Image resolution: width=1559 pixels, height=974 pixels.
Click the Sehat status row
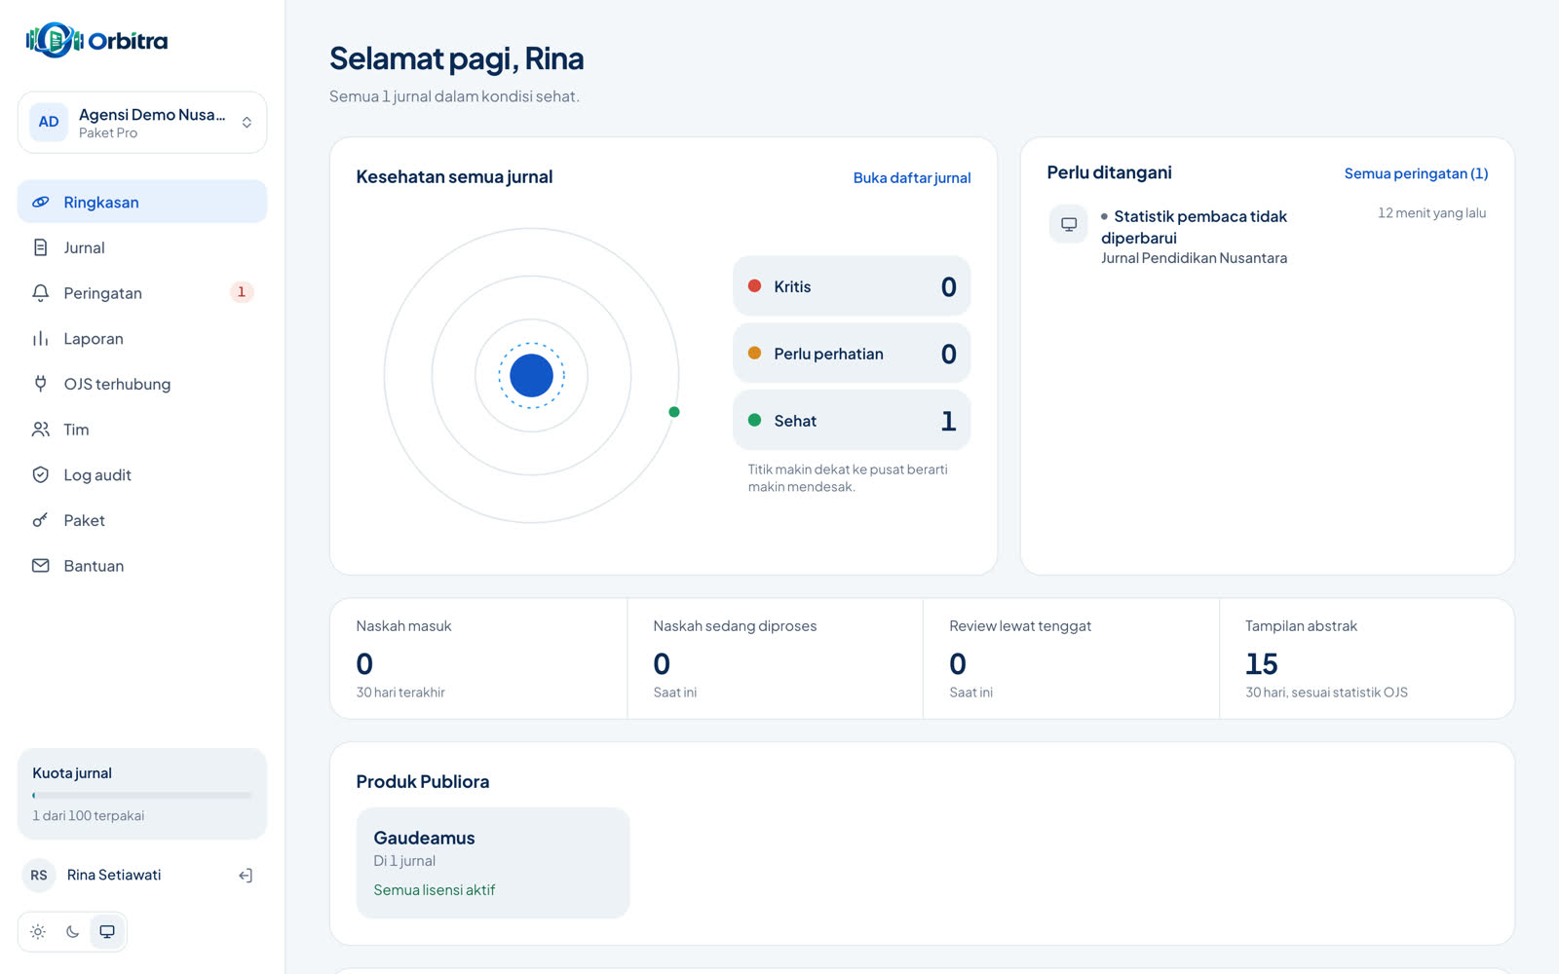pyautogui.click(x=852, y=421)
